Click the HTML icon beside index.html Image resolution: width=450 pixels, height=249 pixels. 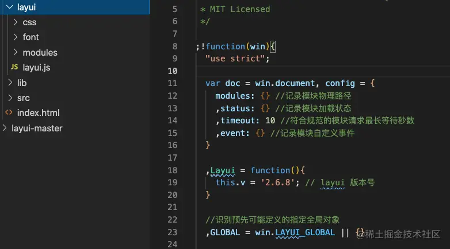click(9, 112)
